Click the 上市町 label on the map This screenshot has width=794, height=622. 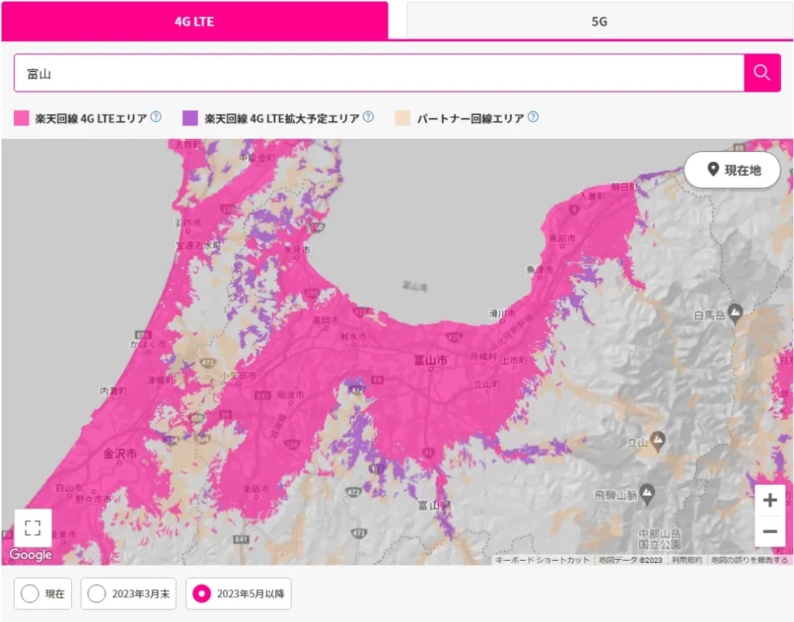point(514,360)
